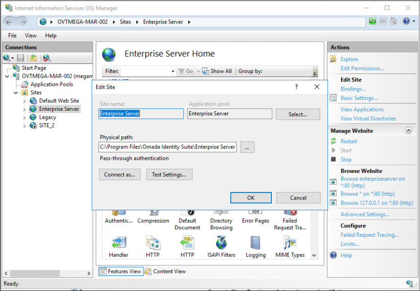
Task: Click the Physical path input field
Action: coord(168,147)
